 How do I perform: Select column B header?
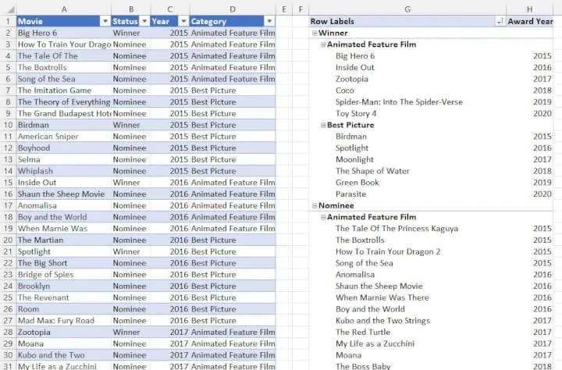[x=130, y=9]
